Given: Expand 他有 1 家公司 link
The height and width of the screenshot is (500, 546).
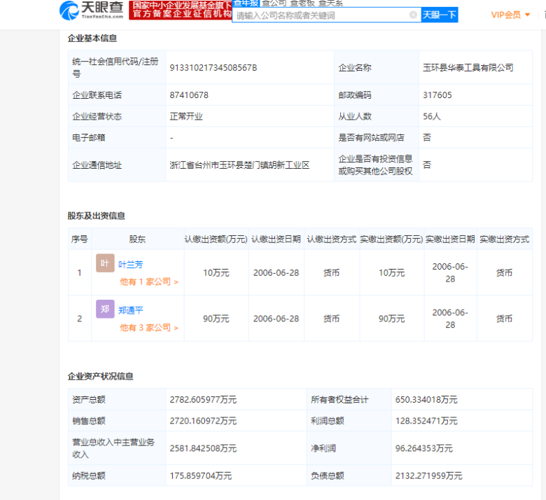Looking at the screenshot, I should pos(148,282).
